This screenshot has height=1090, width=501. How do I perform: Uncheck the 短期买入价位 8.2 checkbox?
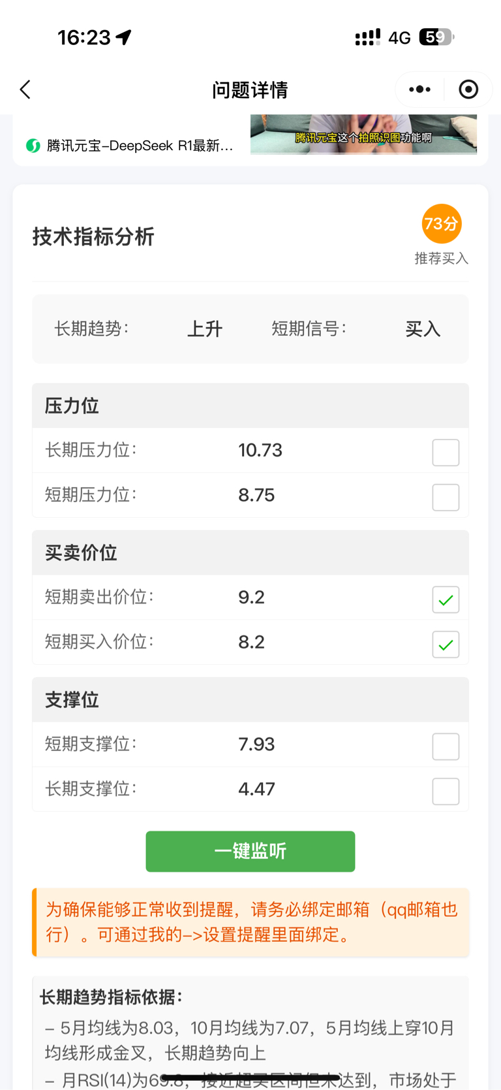[446, 644]
